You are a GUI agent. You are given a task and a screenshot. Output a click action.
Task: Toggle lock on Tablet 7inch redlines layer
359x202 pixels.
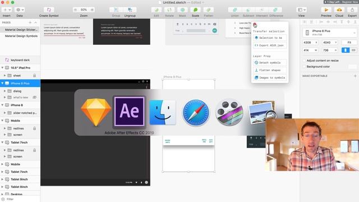click(x=34, y=150)
